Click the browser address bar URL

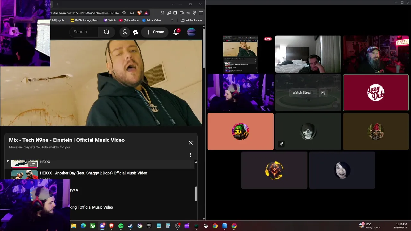click(85, 13)
